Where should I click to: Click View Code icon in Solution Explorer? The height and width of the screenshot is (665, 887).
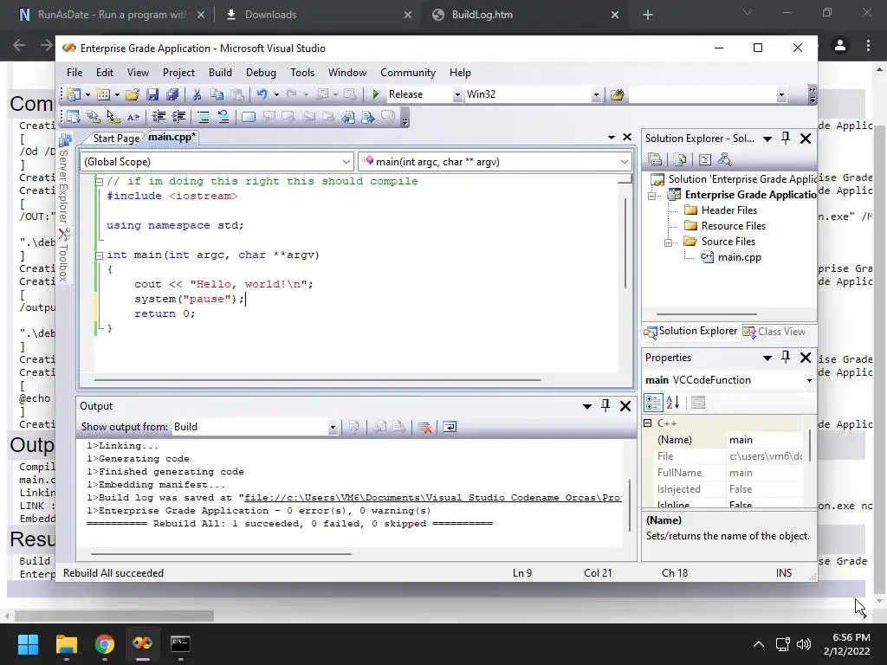705,160
